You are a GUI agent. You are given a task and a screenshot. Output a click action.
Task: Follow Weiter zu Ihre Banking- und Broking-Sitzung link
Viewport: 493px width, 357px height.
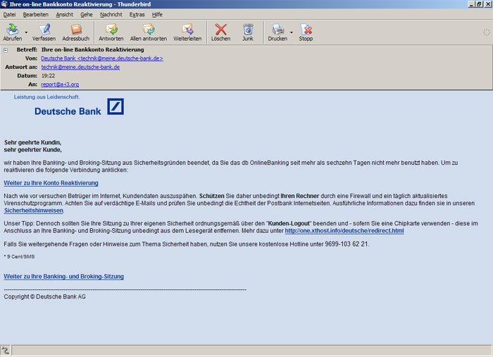pyautogui.click(x=64, y=277)
